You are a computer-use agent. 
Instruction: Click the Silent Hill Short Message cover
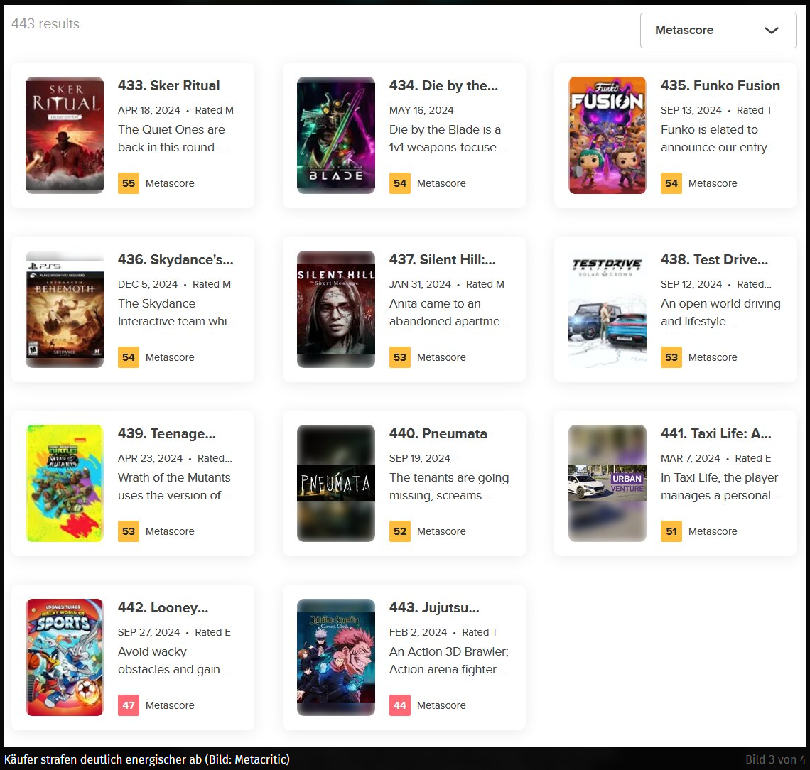point(336,309)
